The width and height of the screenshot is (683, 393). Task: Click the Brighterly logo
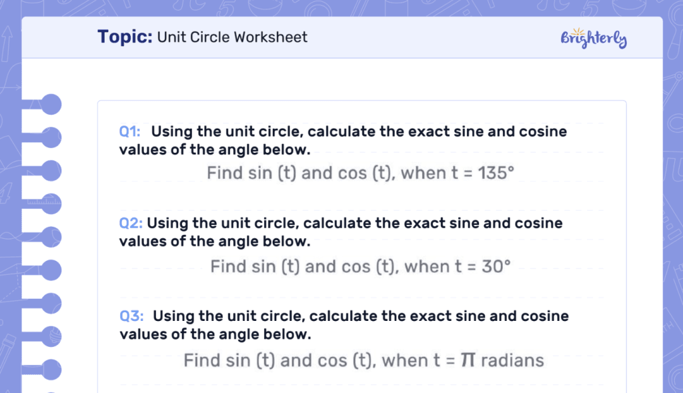594,40
